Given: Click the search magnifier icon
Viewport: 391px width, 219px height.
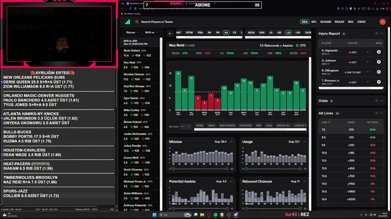Looking at the screenshot, I should click(137, 22).
